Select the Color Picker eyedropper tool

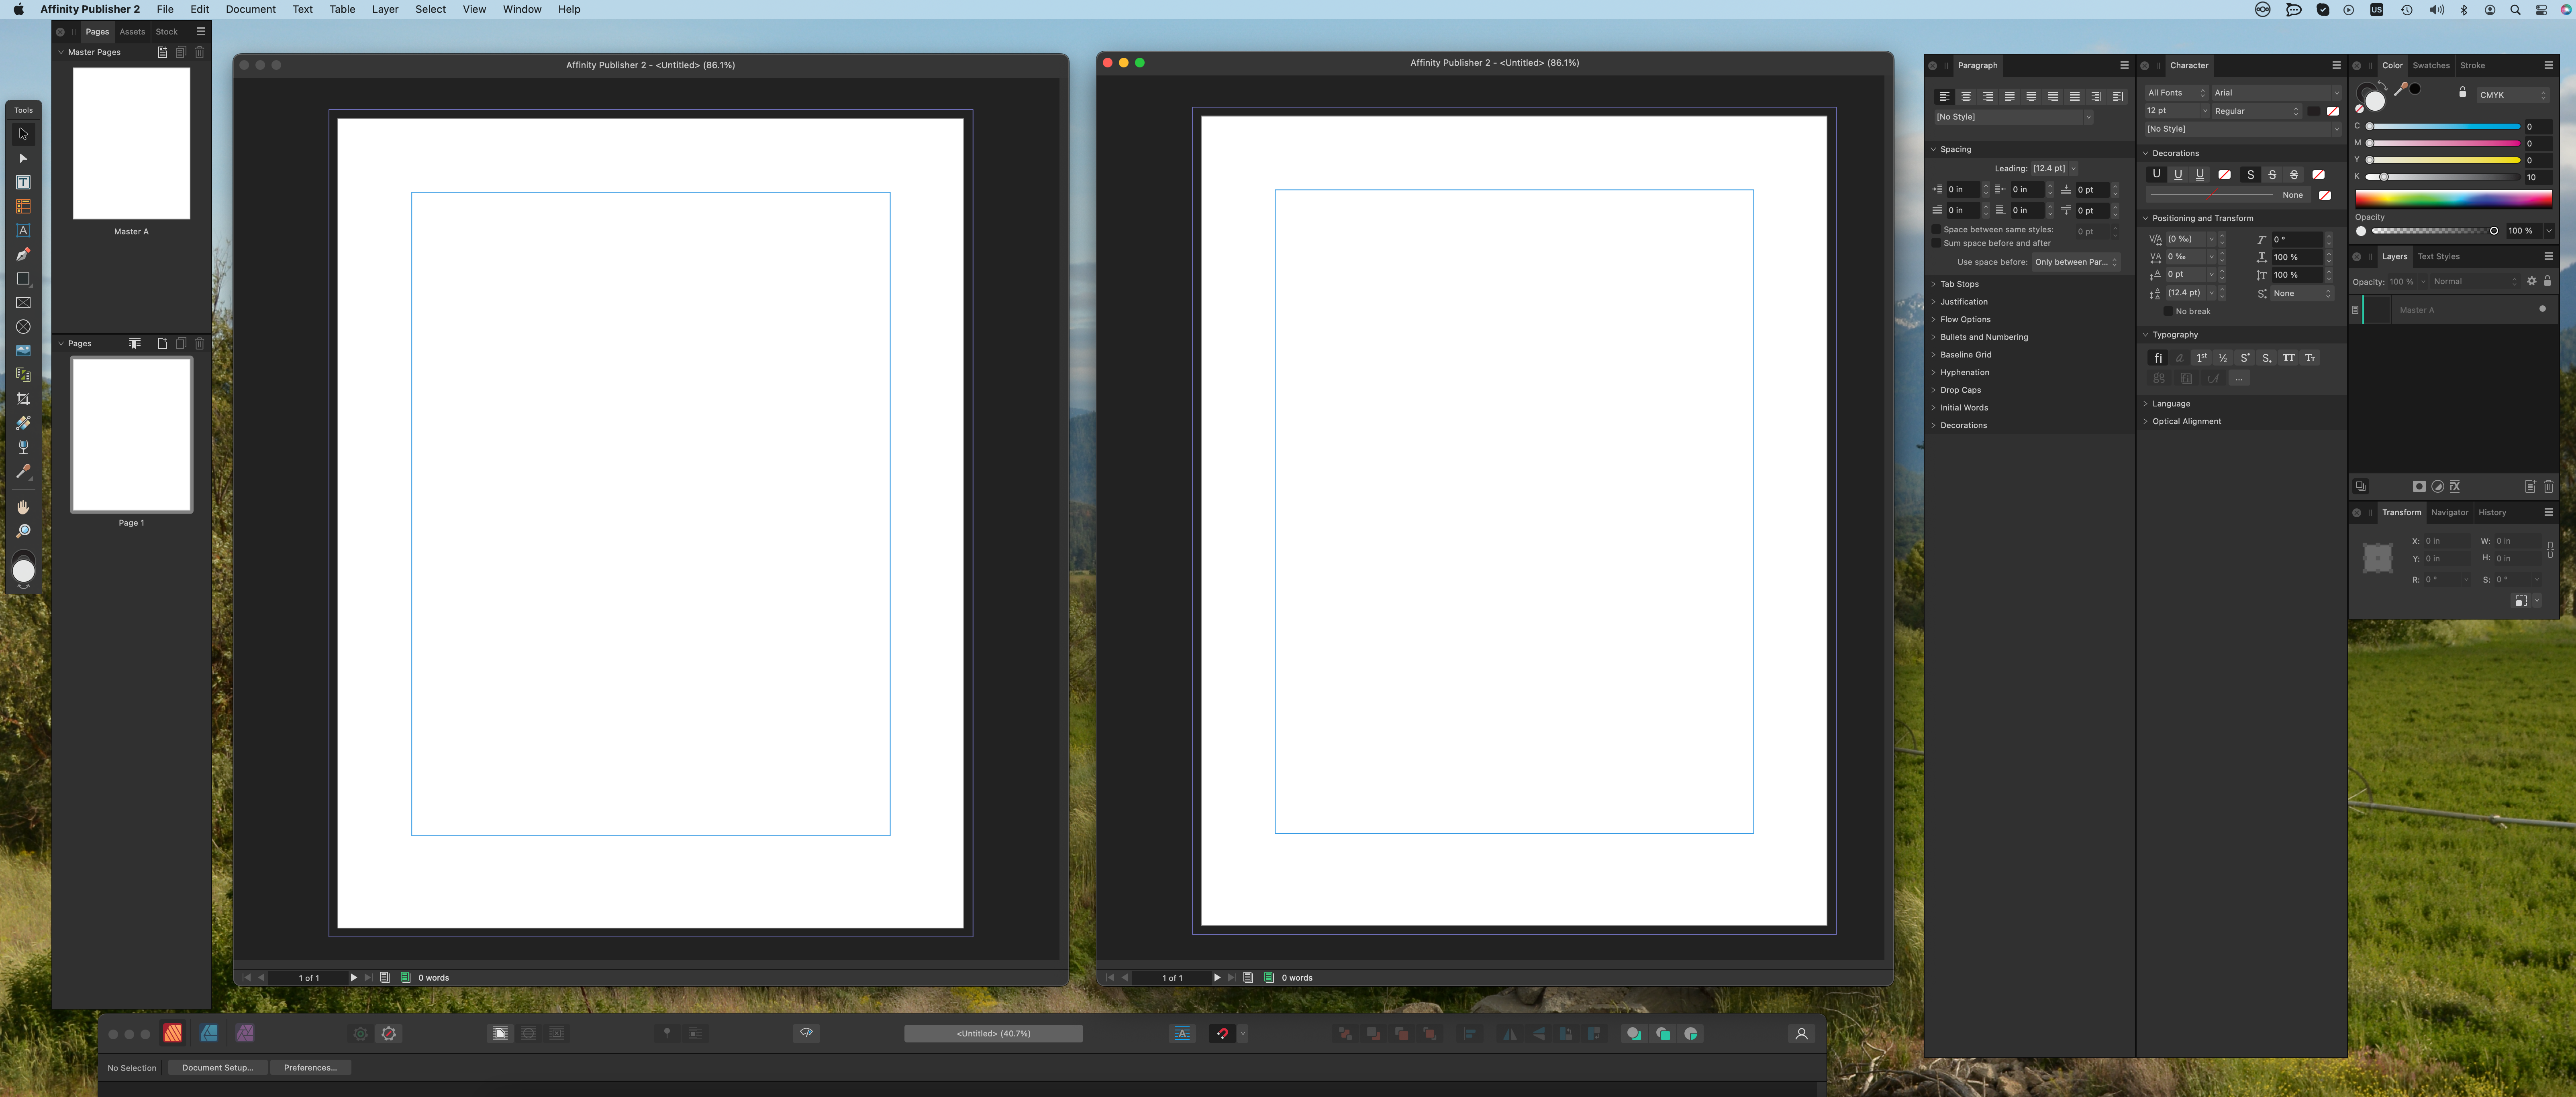[23, 471]
